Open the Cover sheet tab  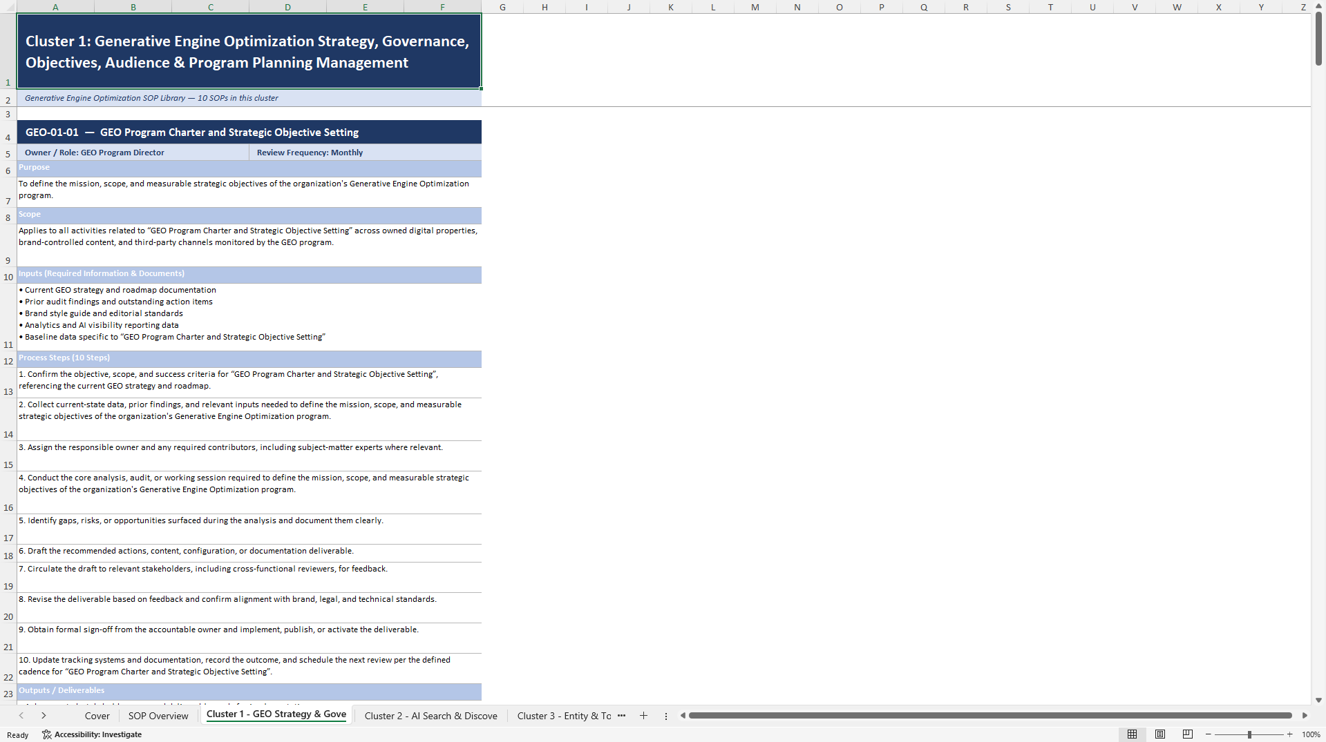(x=97, y=716)
